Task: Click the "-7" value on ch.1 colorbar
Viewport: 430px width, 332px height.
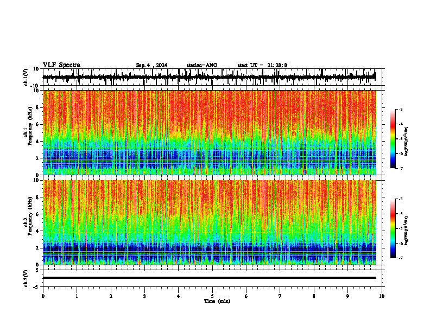Action: pos(401,168)
